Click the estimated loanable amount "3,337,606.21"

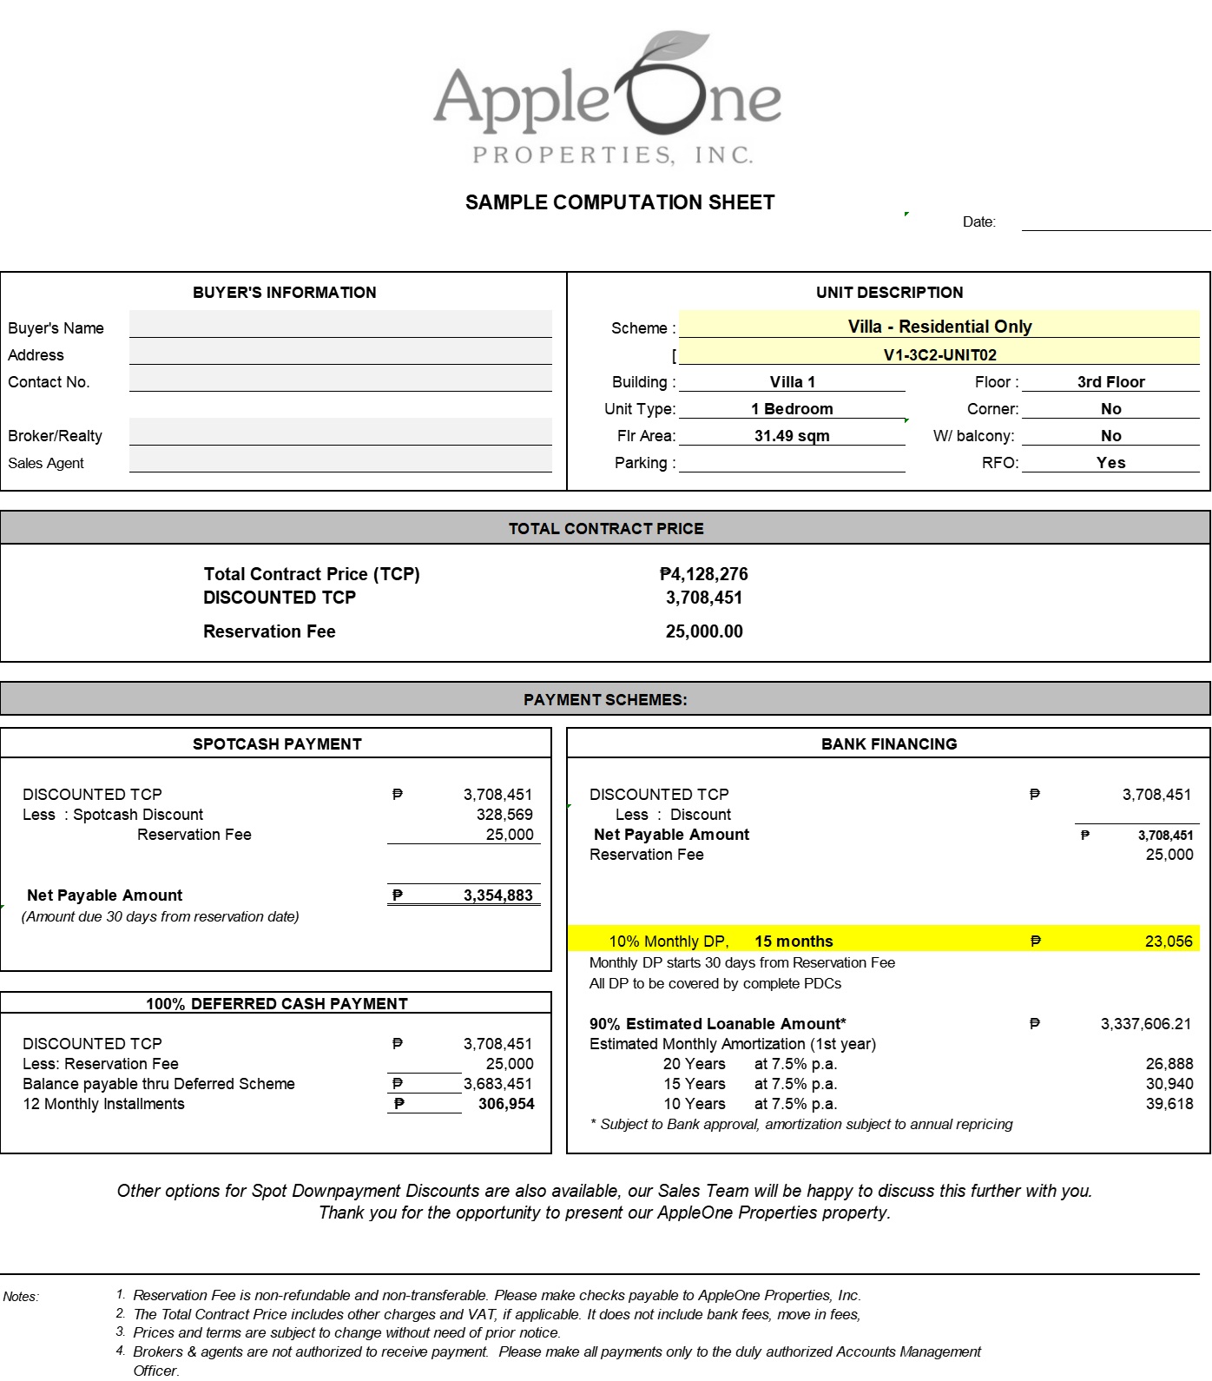click(1146, 1024)
